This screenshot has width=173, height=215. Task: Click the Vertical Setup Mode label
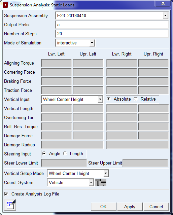[x=24, y=174]
